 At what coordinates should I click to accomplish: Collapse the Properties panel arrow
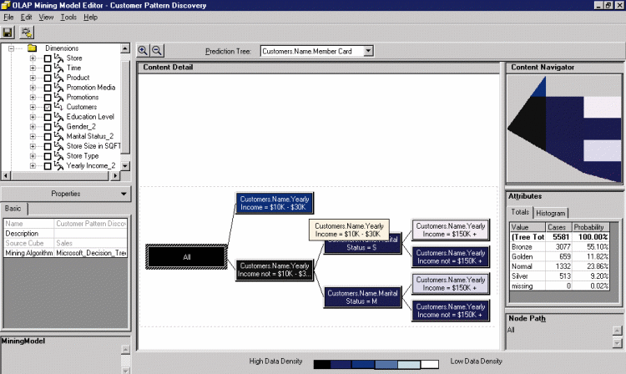[x=123, y=194]
